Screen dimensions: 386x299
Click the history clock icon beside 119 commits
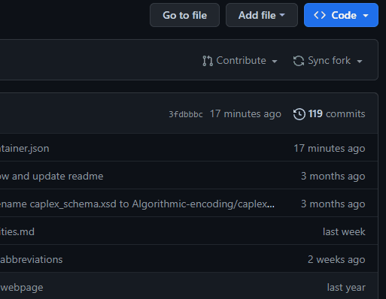click(x=299, y=114)
